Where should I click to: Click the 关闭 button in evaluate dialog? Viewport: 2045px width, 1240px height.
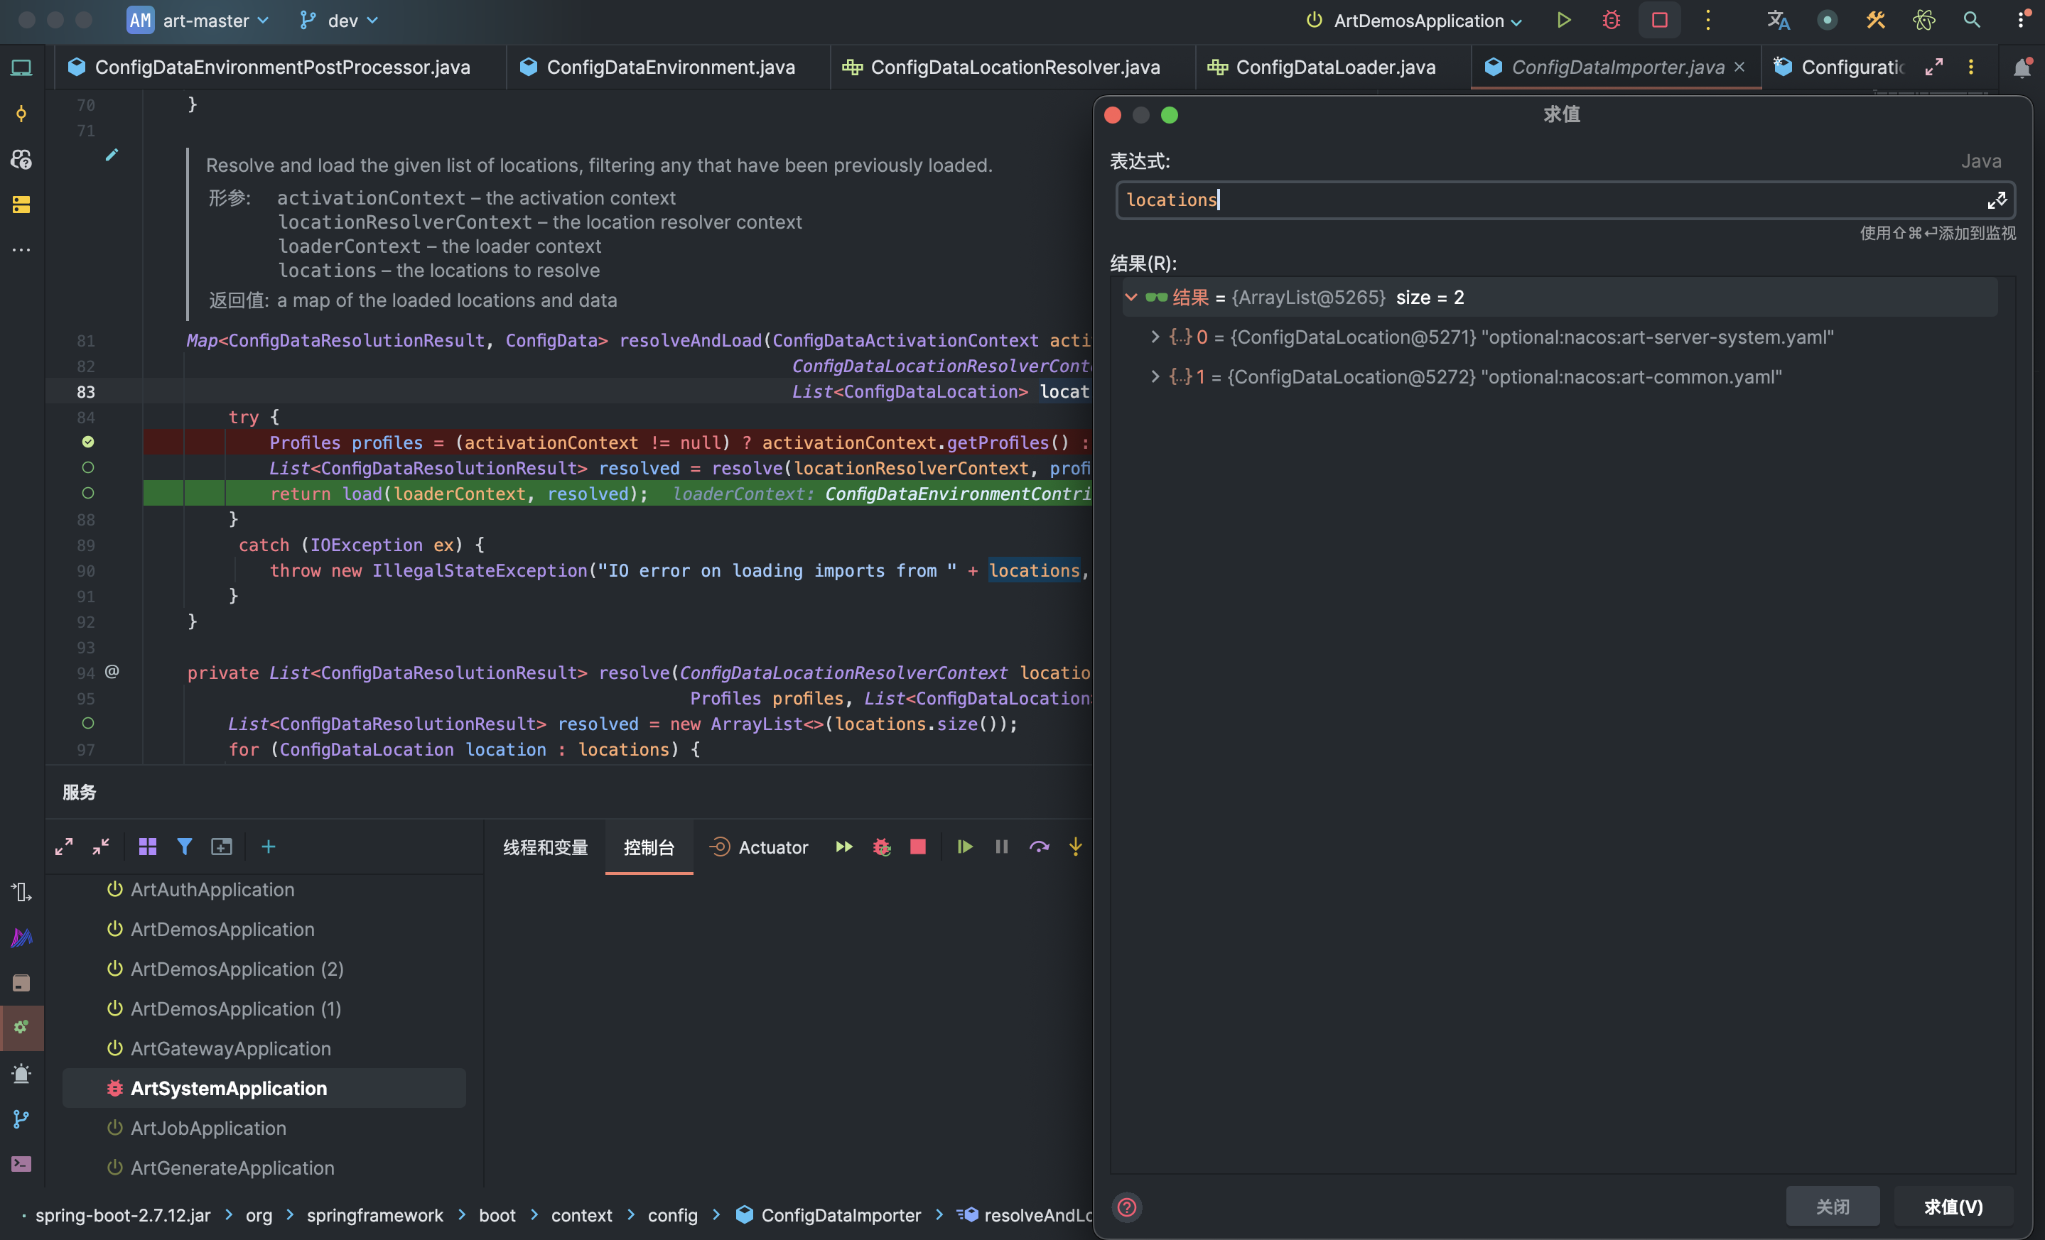1832,1206
